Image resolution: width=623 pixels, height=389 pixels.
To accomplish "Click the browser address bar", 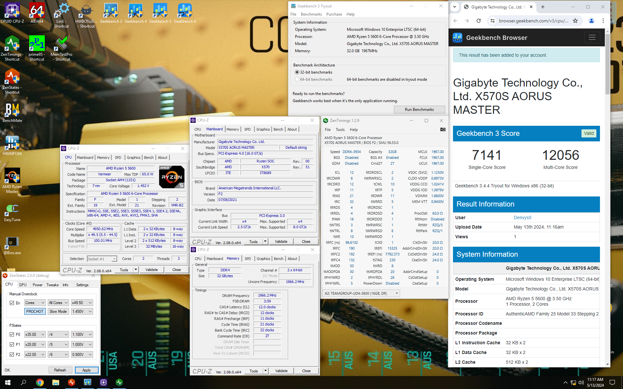I will (533, 21).
